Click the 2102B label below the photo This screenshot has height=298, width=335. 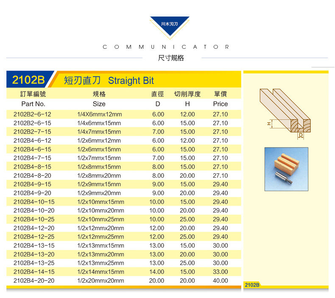pos(252,285)
